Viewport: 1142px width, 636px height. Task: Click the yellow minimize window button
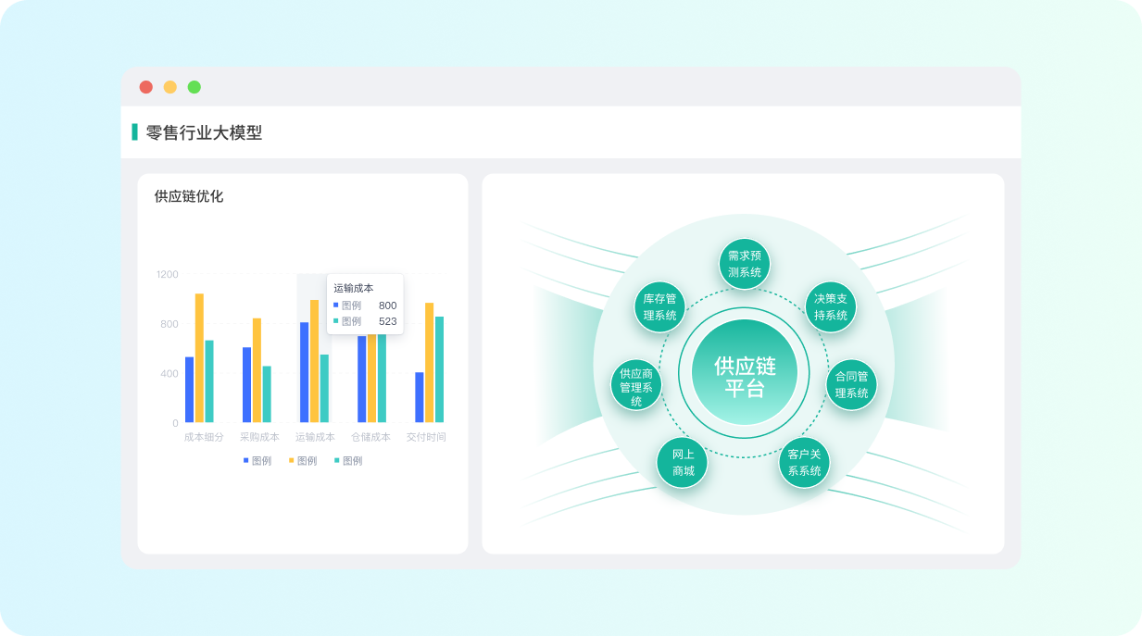[170, 87]
